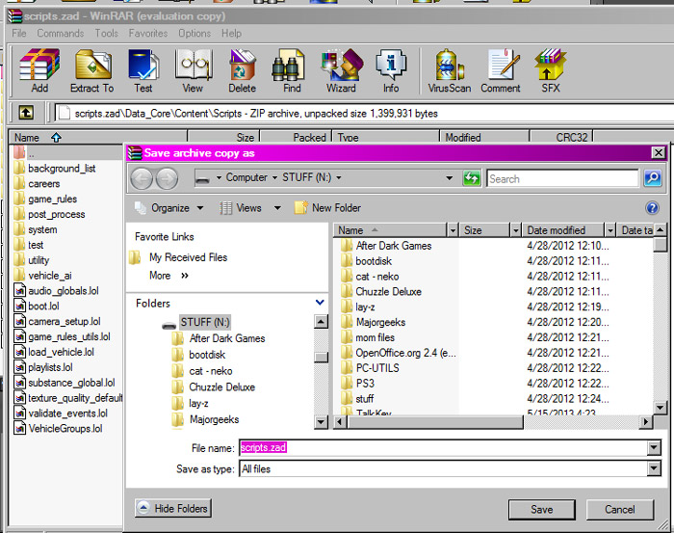Click the Extract To toolbar icon
The image size is (674, 533).
92,71
